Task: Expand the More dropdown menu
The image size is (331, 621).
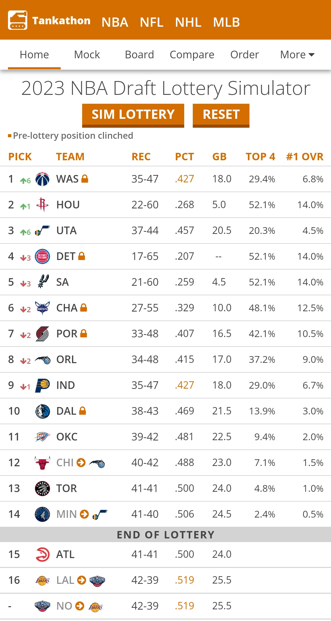Action: (297, 55)
